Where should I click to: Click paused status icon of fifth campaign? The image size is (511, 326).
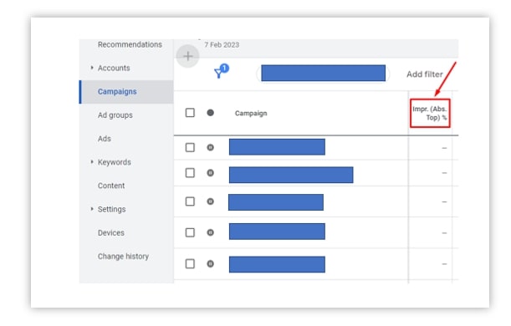211,264
